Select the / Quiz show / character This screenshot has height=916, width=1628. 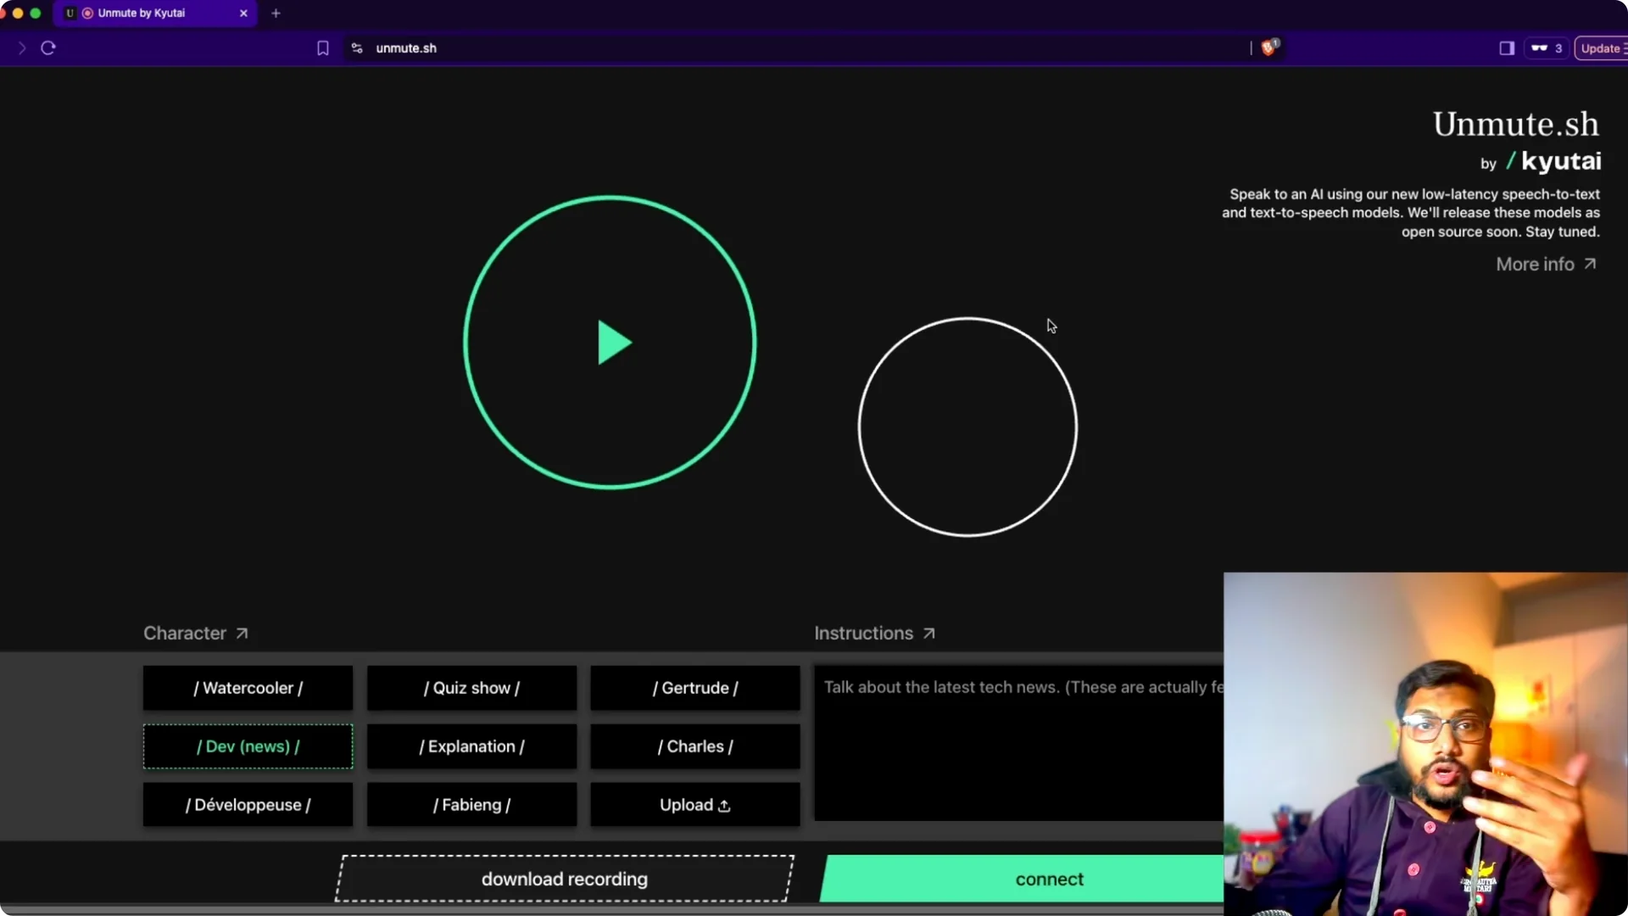[471, 688]
